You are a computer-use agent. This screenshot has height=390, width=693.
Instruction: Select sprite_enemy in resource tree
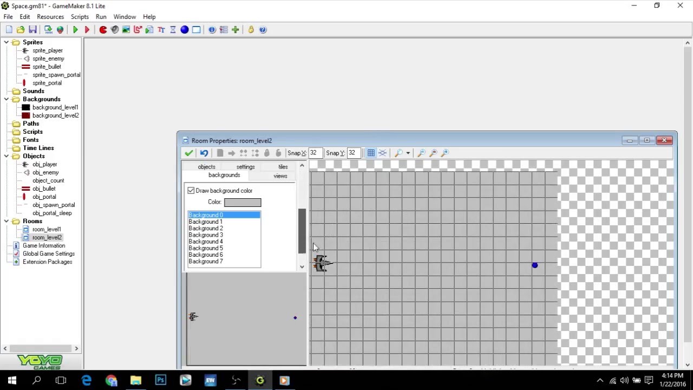[x=48, y=58]
